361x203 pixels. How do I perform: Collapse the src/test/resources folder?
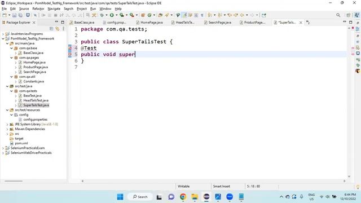click(7, 110)
